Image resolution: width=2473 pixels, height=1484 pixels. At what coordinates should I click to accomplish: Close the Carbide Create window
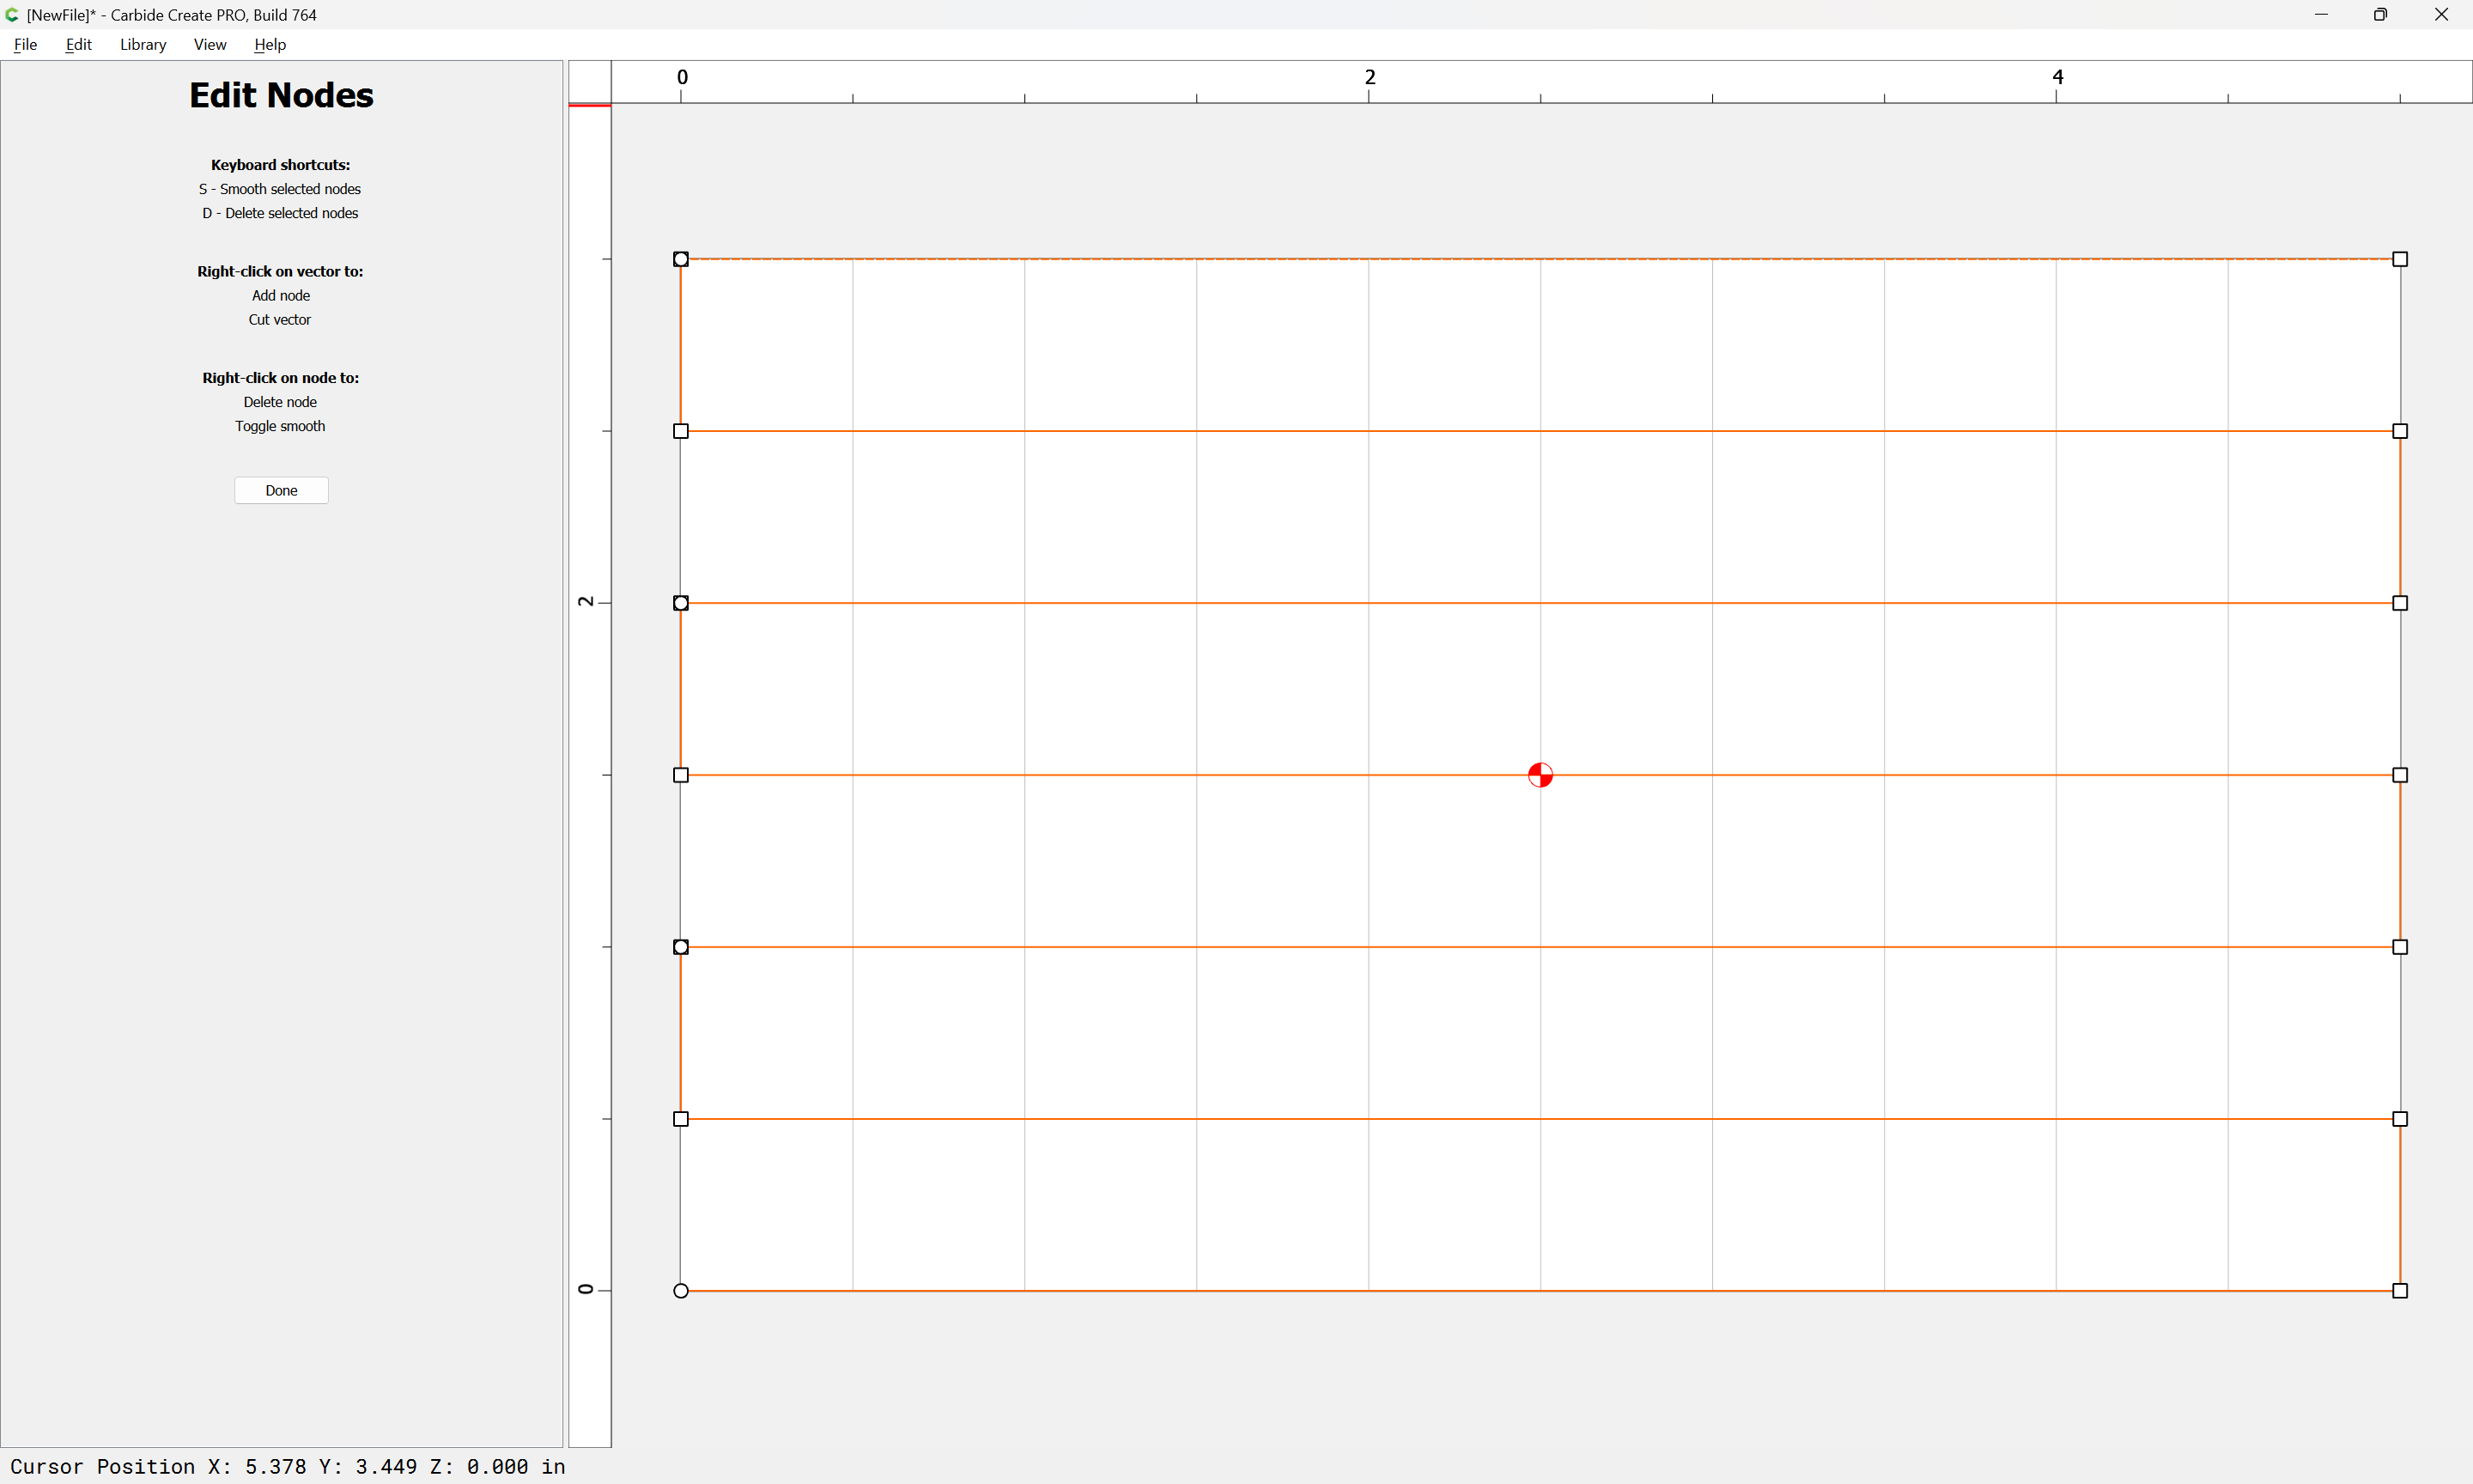2441,14
